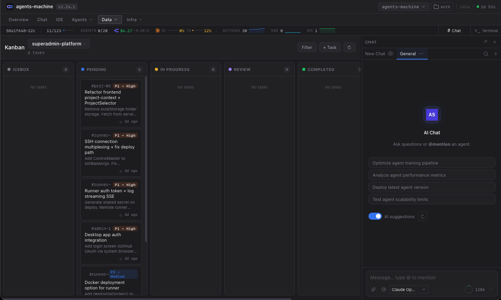Expand the Agents navigation menu

pos(82,20)
